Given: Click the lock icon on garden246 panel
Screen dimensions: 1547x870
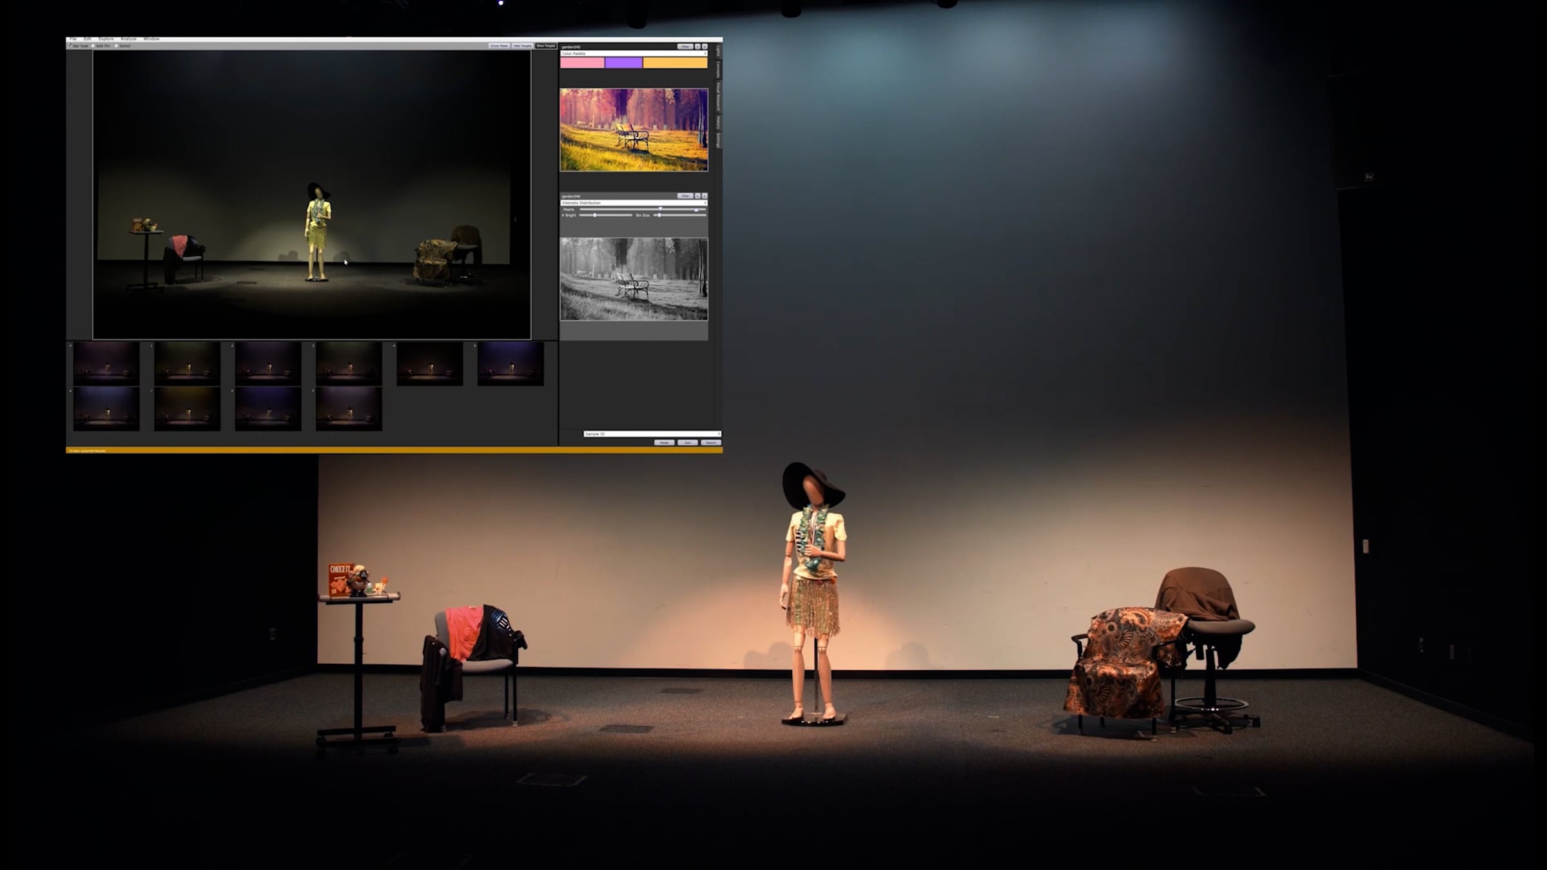Looking at the screenshot, I should pyautogui.click(x=697, y=195).
